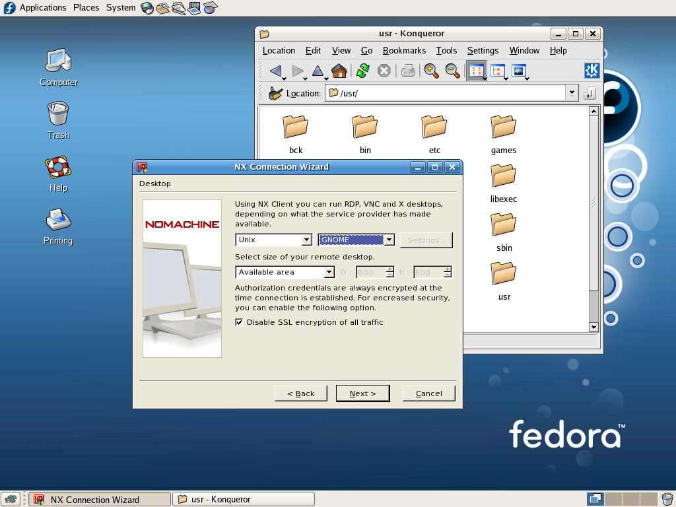Launch web browser from top panel
This screenshot has height=507, width=676.
tap(147, 8)
